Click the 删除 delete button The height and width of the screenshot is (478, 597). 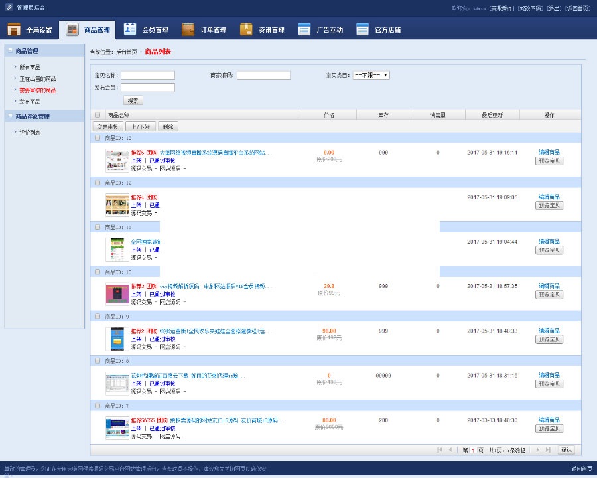pyautogui.click(x=168, y=127)
